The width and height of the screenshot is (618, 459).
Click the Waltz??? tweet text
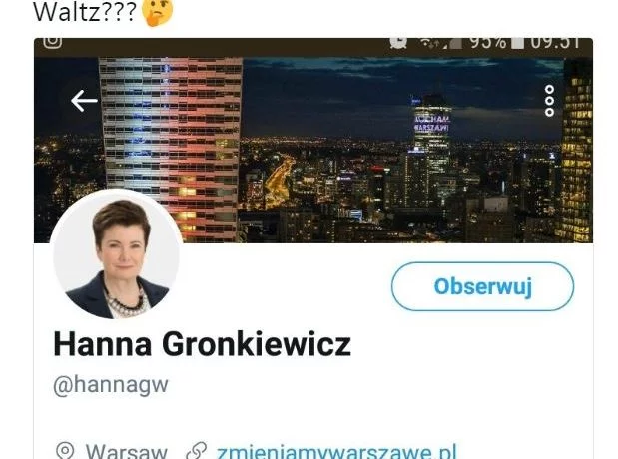(x=84, y=12)
